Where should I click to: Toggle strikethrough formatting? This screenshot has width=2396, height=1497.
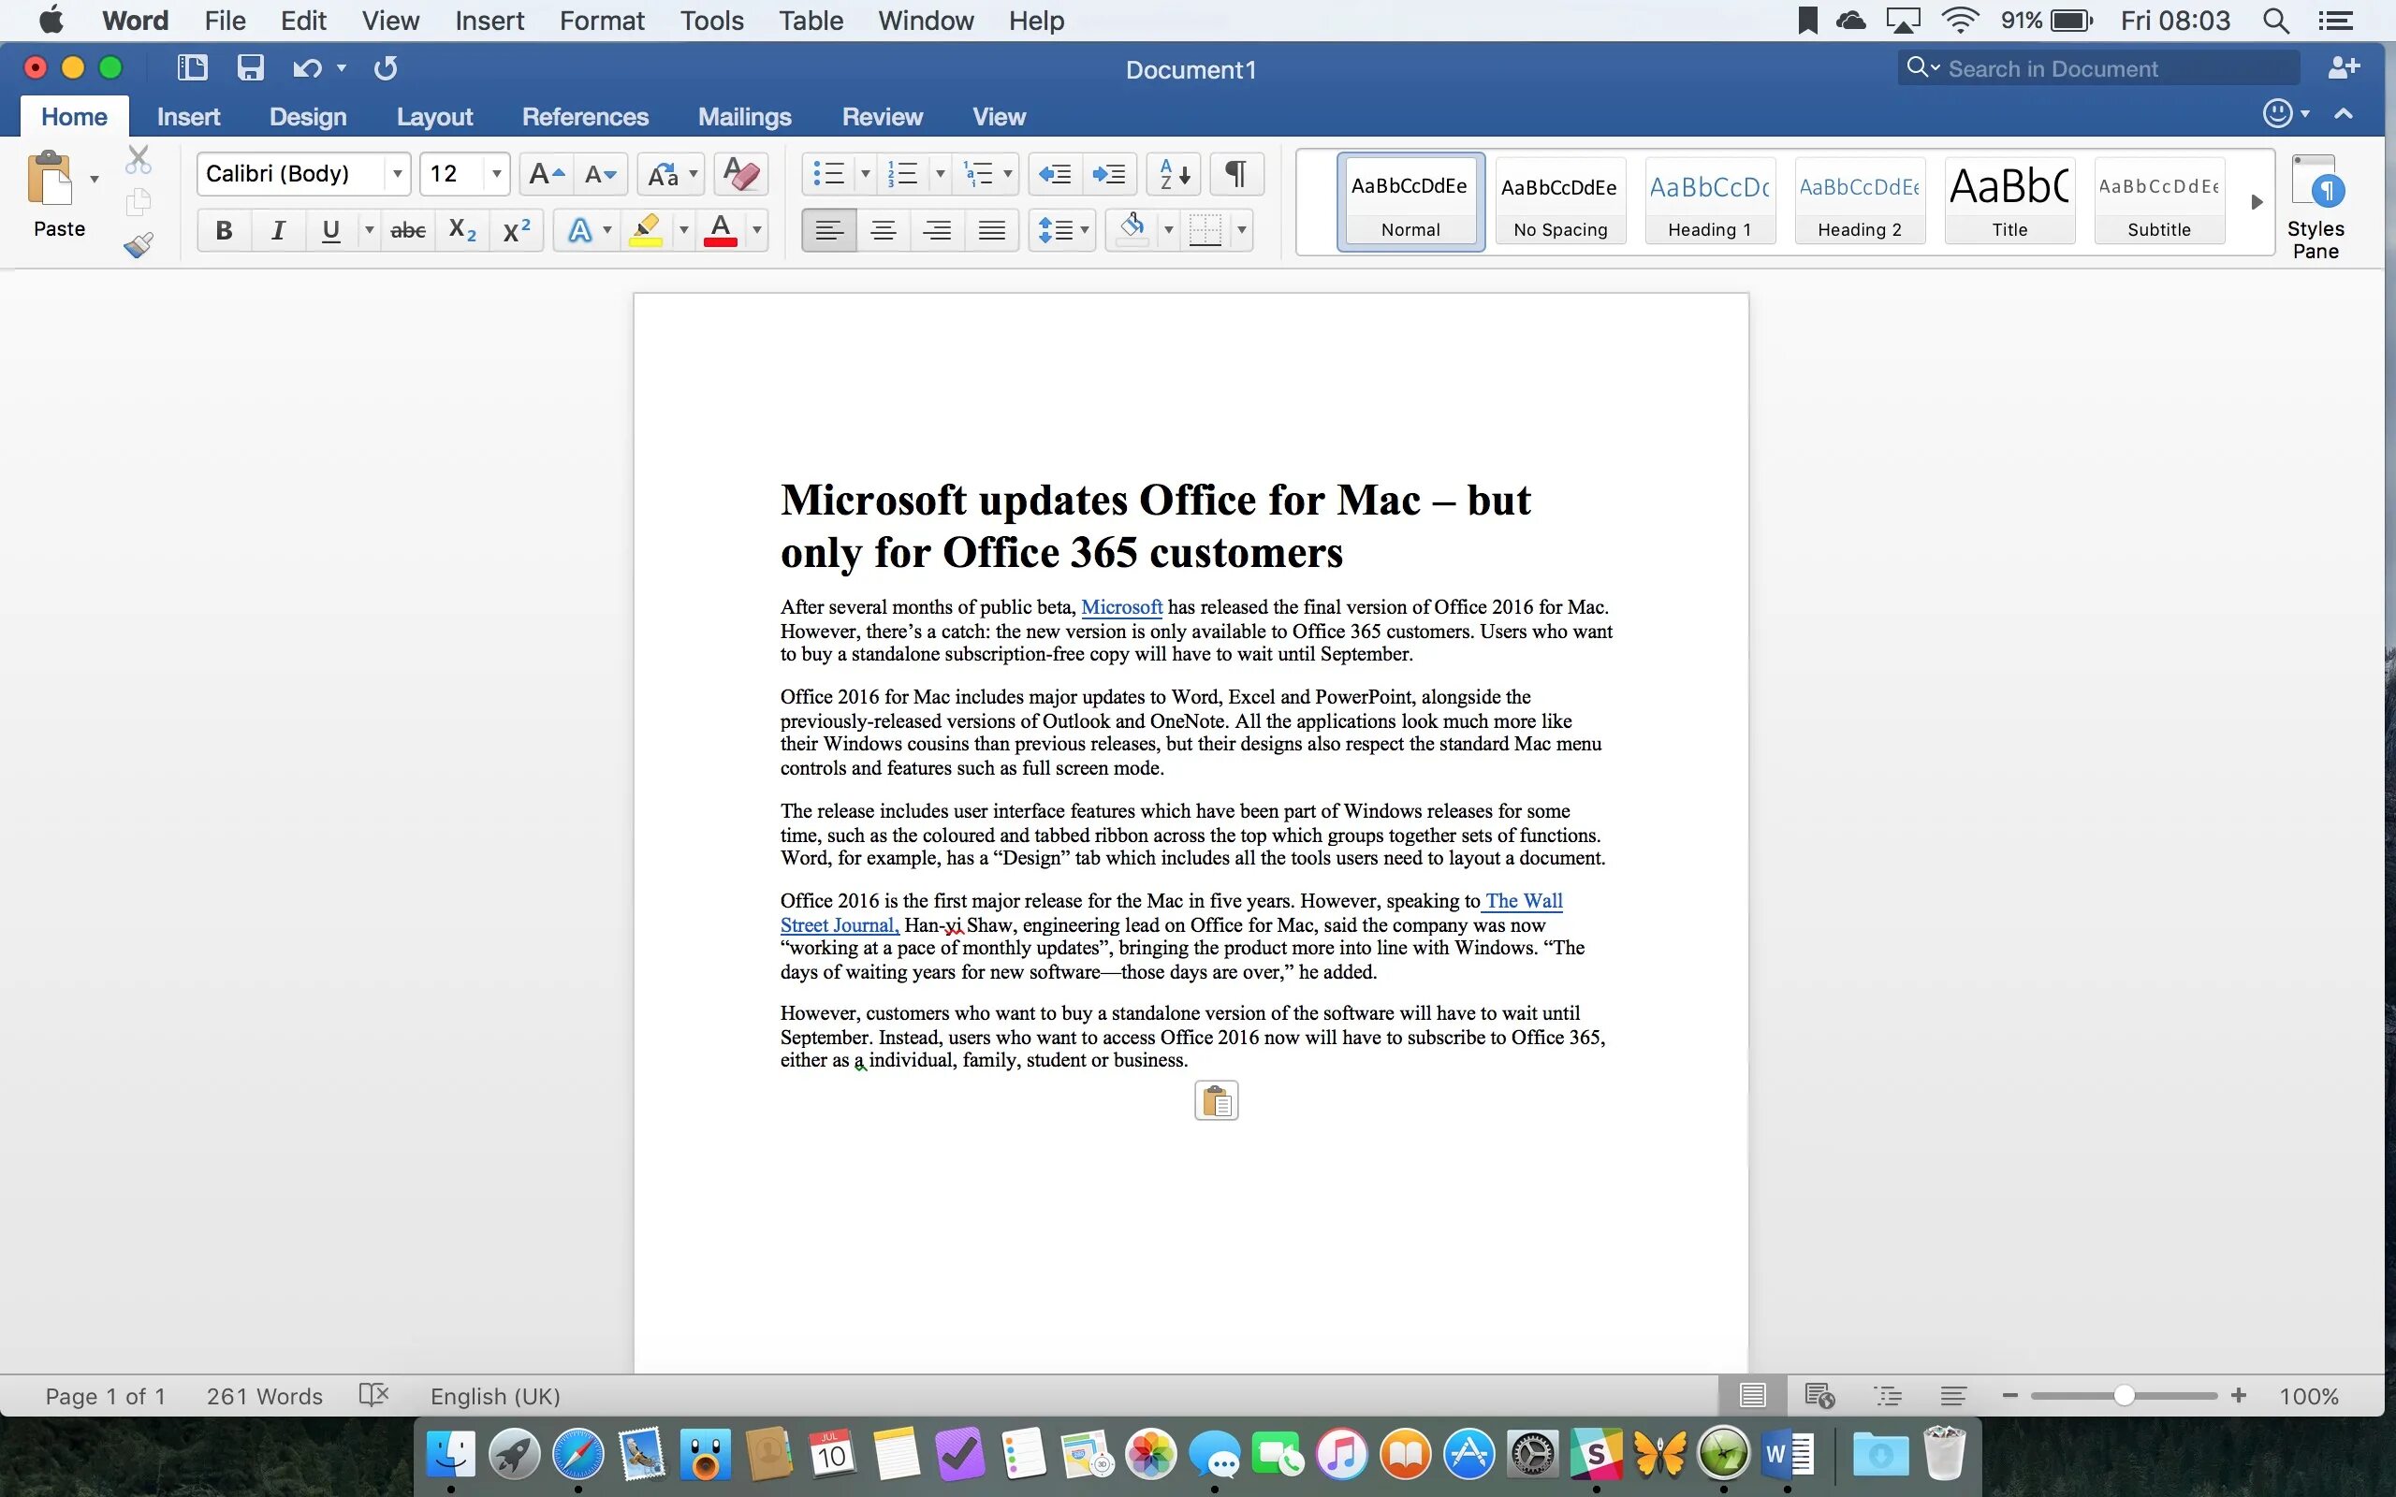click(408, 230)
